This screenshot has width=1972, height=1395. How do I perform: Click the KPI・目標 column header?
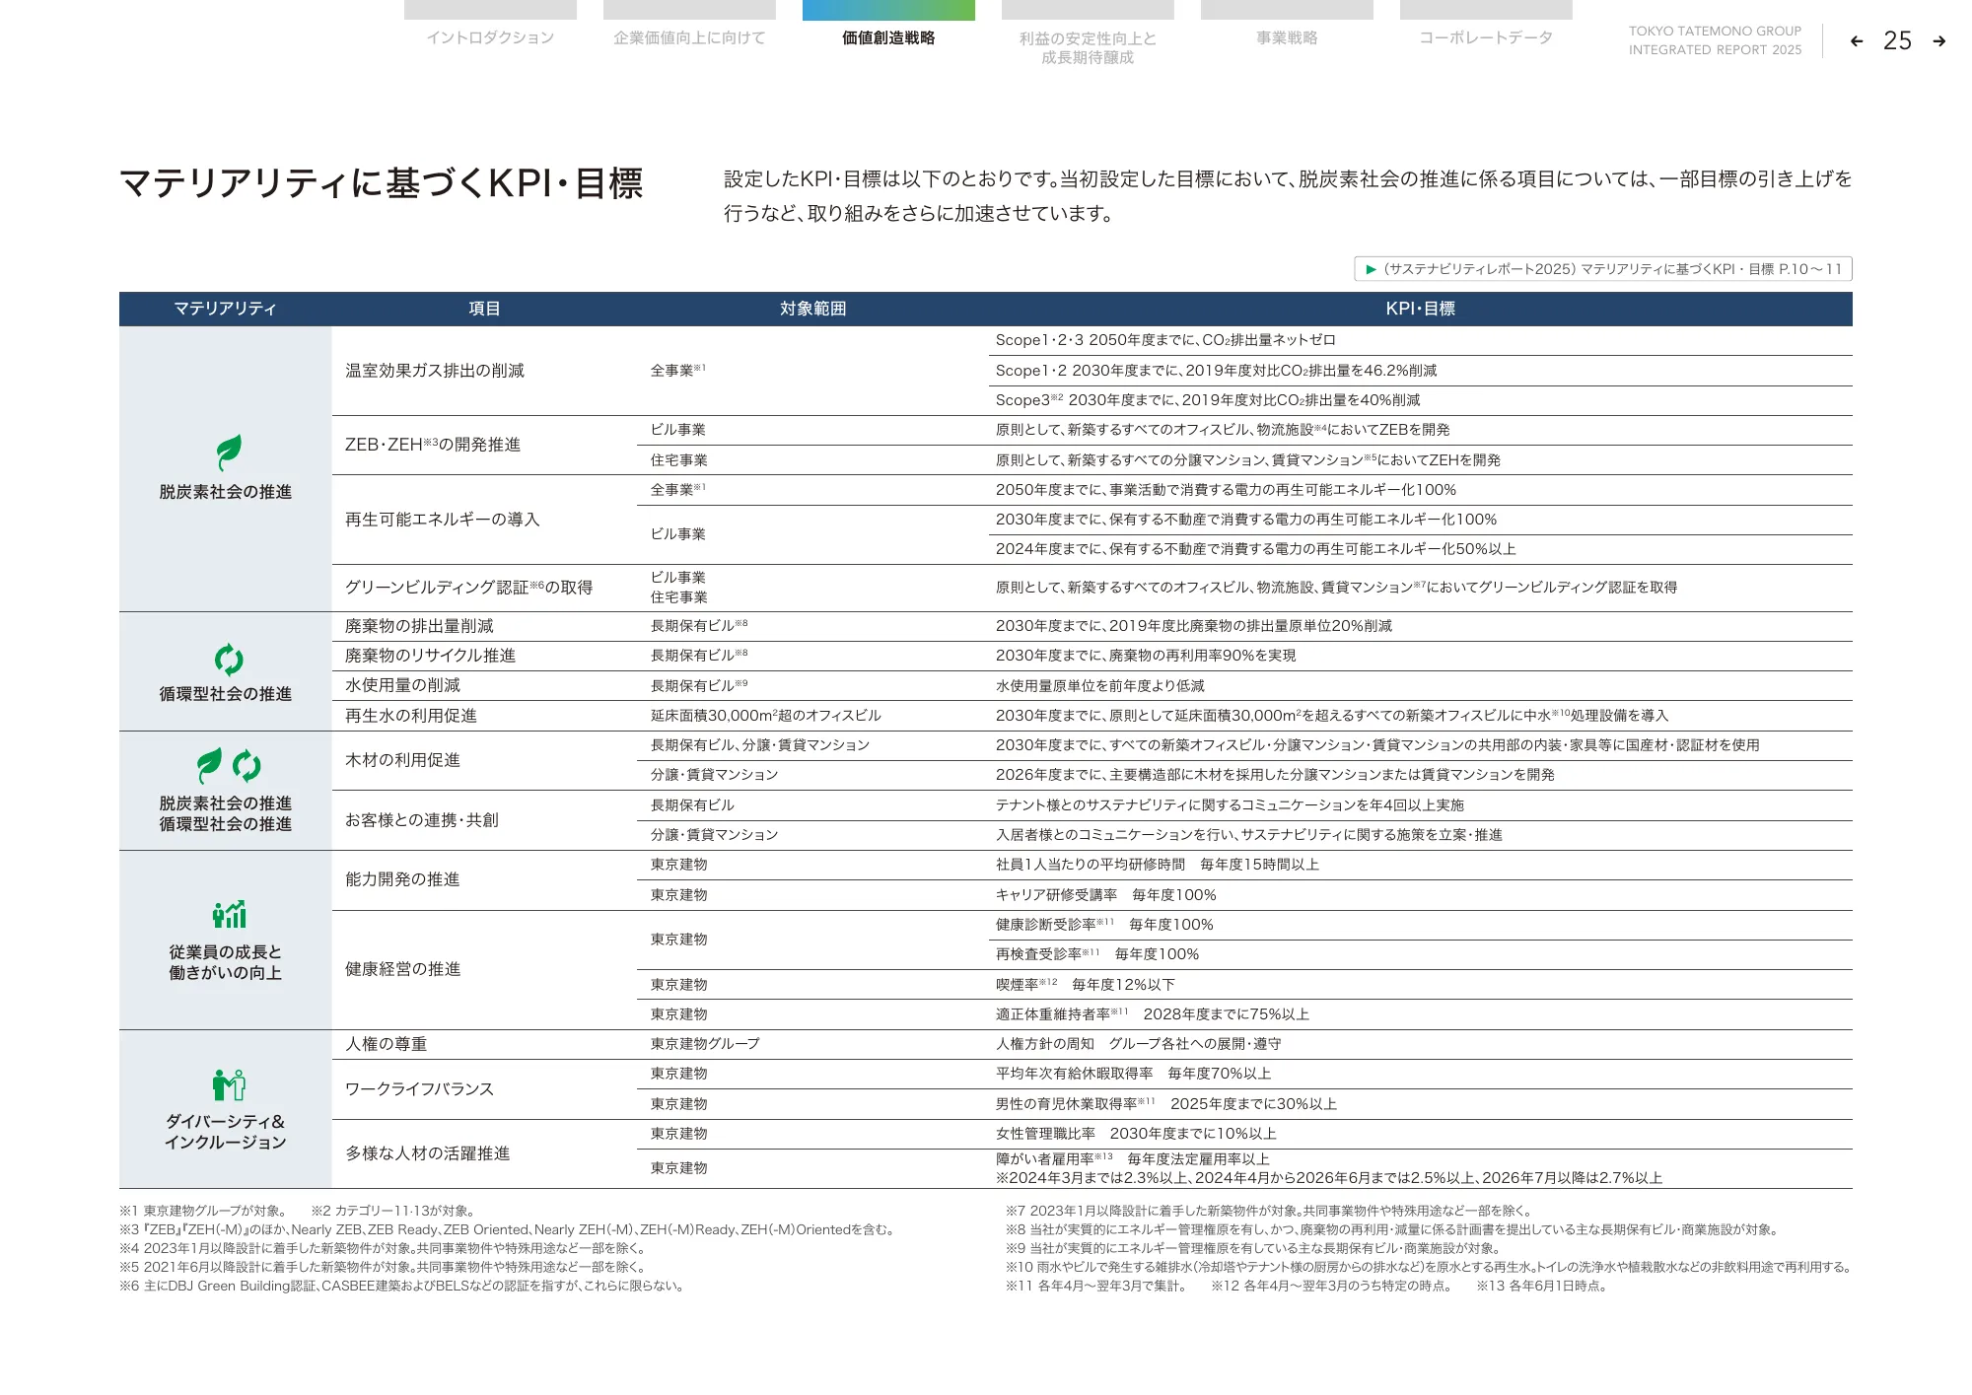point(1420,309)
